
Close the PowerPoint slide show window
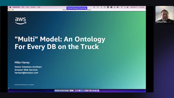[x=9, y=10]
